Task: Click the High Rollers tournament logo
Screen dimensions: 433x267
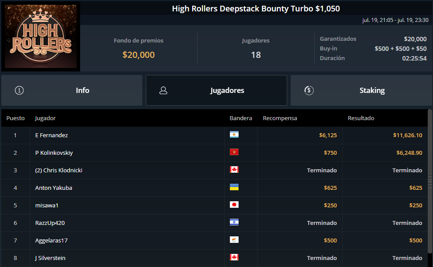Action: (x=41, y=36)
